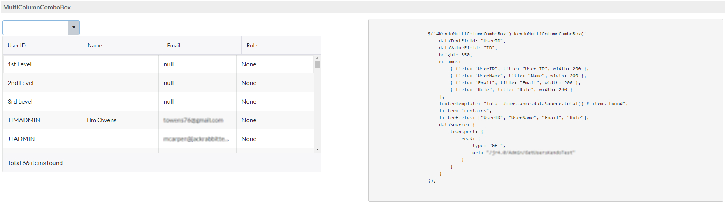Click the MultiColumnComboBox panel title

coord(37,7)
